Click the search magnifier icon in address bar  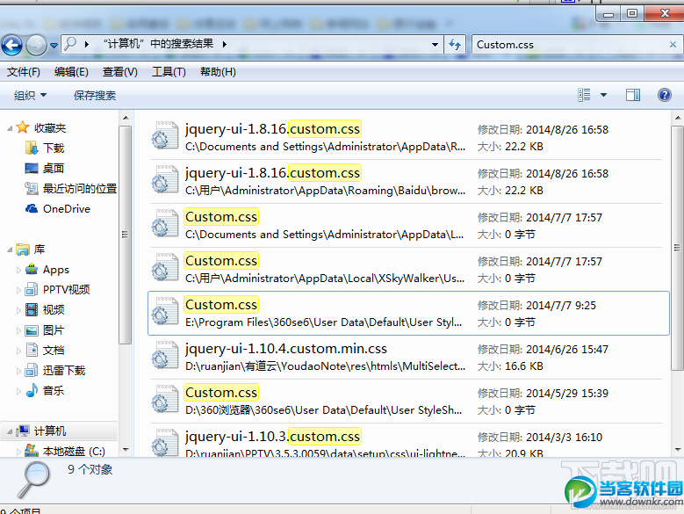(70, 44)
